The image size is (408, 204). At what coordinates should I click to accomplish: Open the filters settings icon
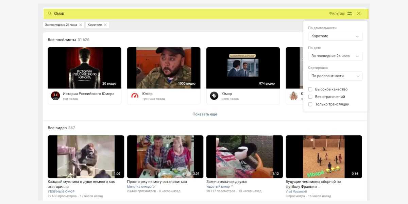pos(350,13)
